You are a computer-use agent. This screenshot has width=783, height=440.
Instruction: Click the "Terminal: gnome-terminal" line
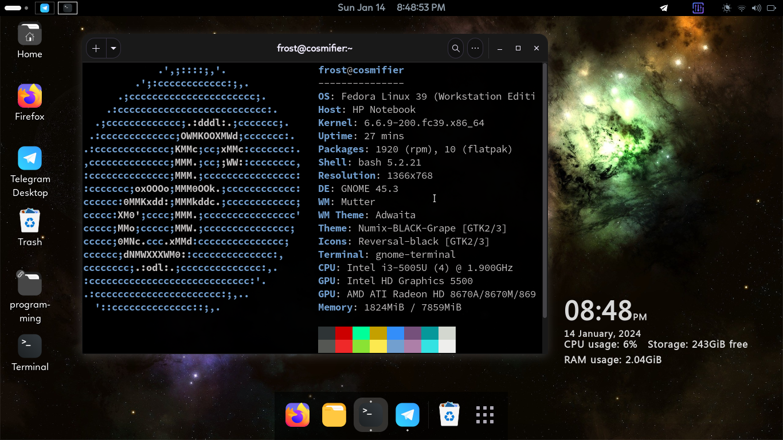pos(387,254)
